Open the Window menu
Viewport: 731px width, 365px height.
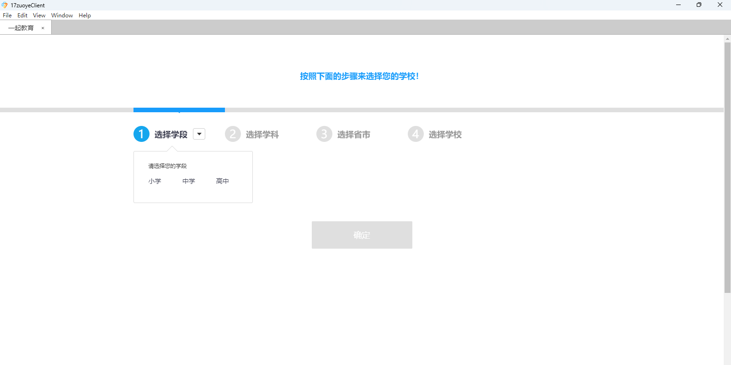(62, 15)
